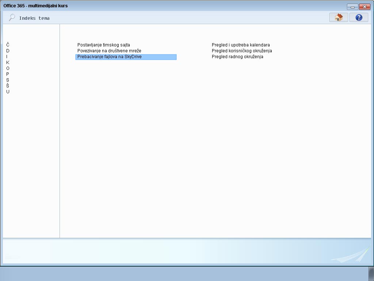The image size is (374, 281).
Task: Open Pregled i upotreba kalendara
Action: click(241, 45)
